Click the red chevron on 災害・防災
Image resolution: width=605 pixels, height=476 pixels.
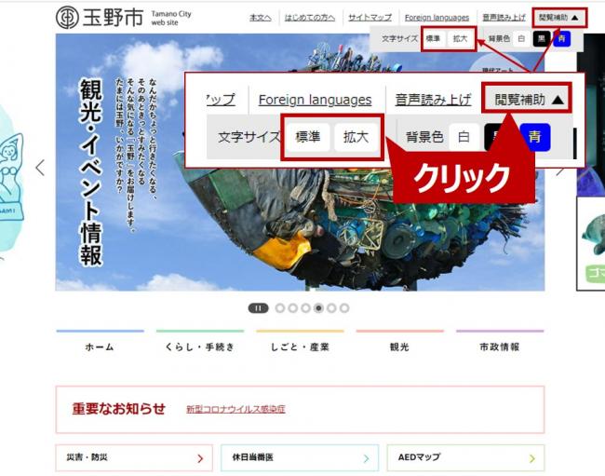[x=200, y=458]
